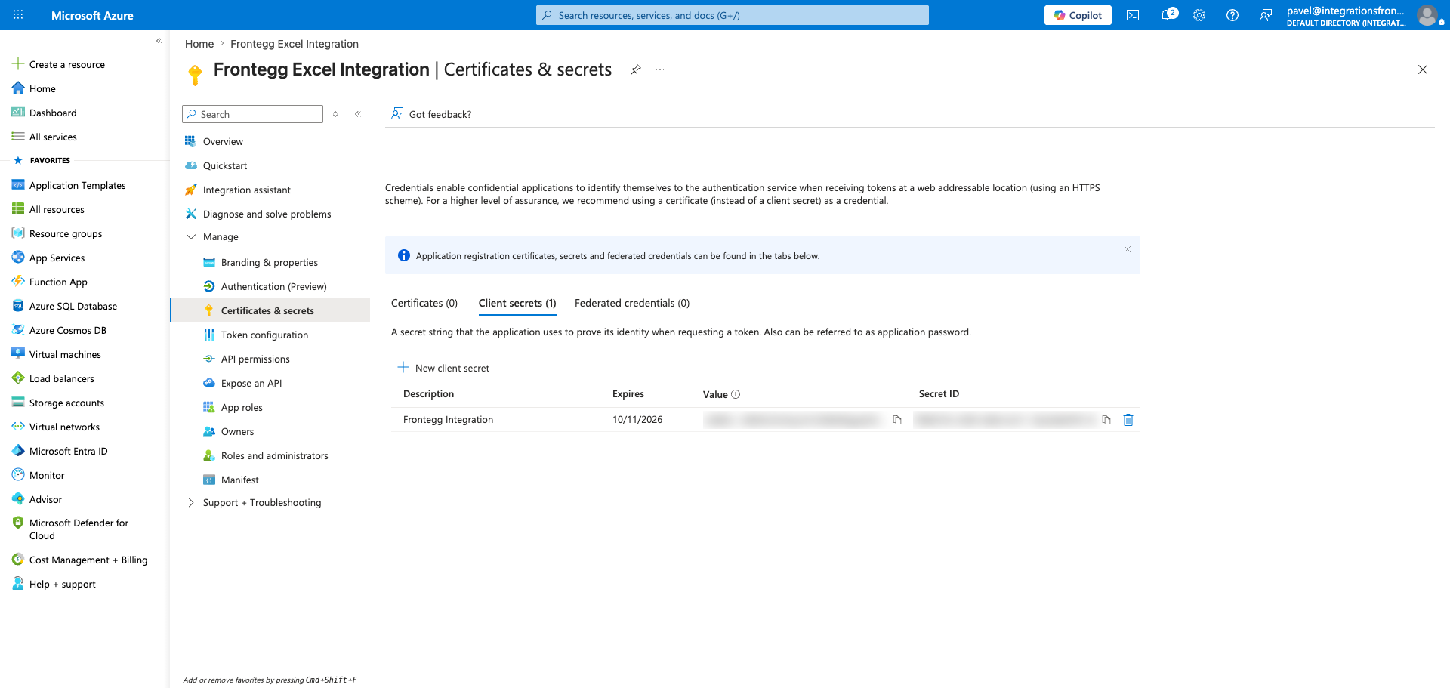Delete the Frontegg Integration secret
The height and width of the screenshot is (688, 1450).
[1128, 420]
